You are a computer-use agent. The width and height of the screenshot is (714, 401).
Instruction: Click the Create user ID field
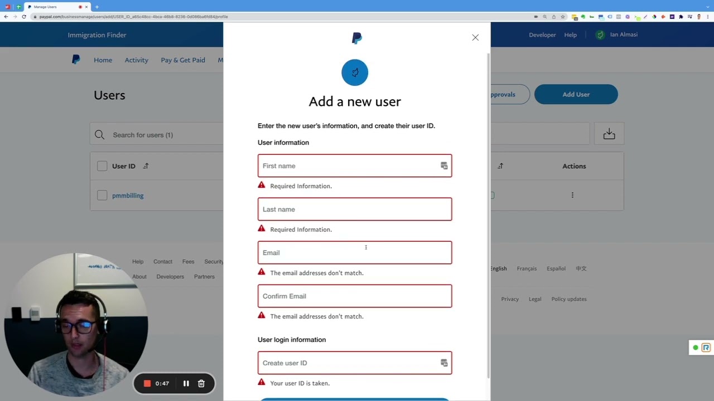point(355,363)
